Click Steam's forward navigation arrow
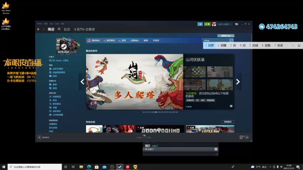Screen dimensions: 303x170 (x=44, y=29)
